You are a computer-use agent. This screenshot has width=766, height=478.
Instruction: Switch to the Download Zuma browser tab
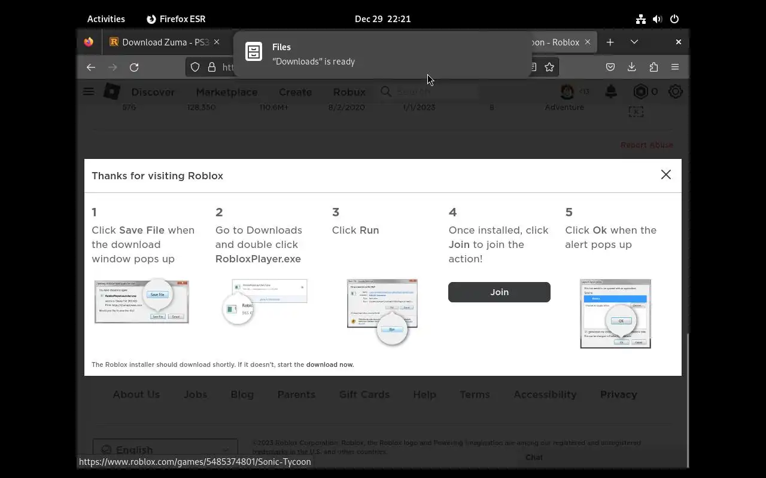(159, 42)
